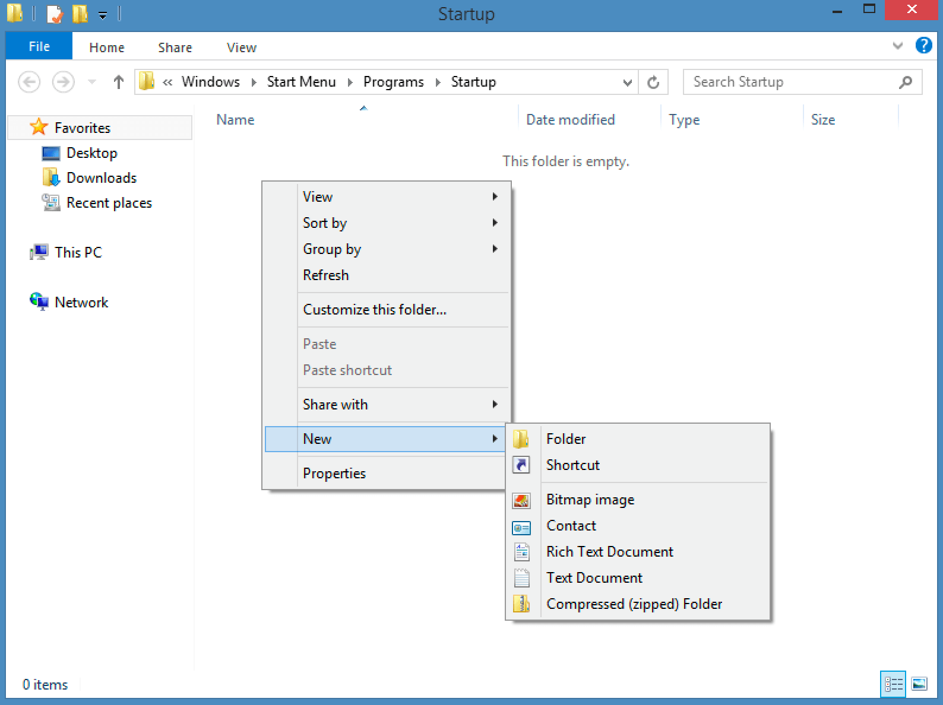Click the blue Help question mark icon
Image resolution: width=943 pixels, height=705 pixels.
(923, 45)
